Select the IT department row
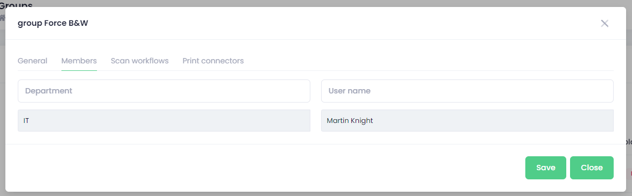The image size is (632, 196). 164,120
